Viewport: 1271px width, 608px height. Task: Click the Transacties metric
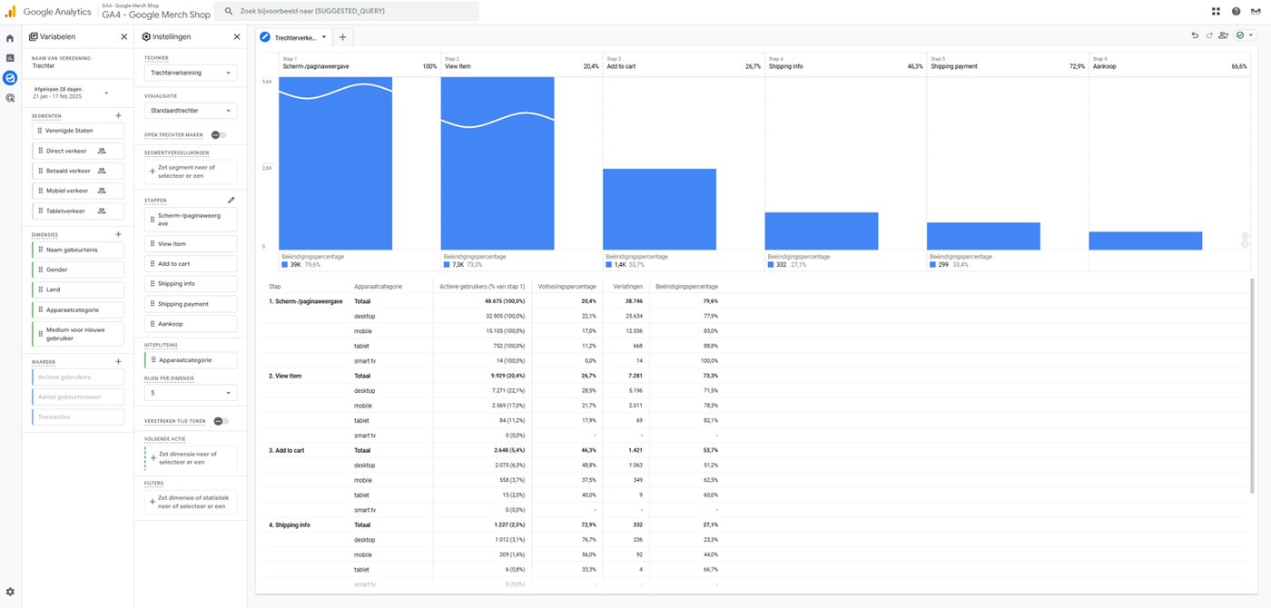click(x=78, y=417)
